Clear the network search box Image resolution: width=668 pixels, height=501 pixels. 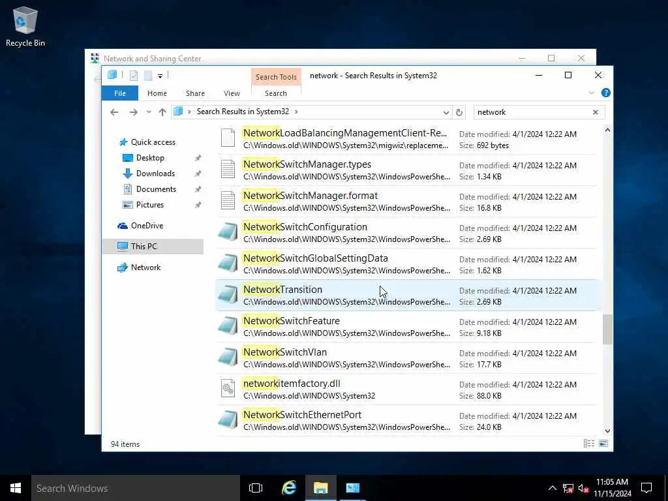(x=595, y=112)
